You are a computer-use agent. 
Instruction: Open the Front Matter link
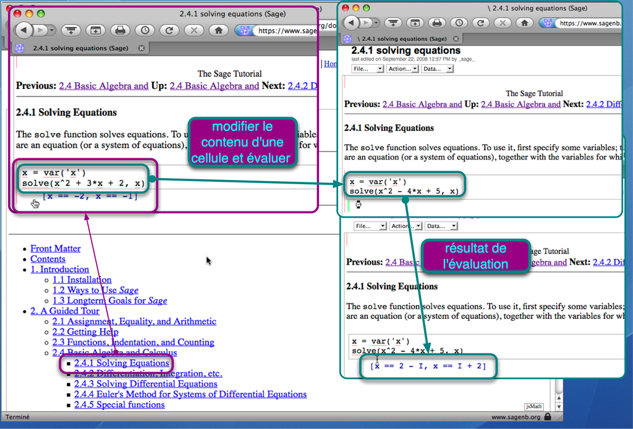[55, 248]
